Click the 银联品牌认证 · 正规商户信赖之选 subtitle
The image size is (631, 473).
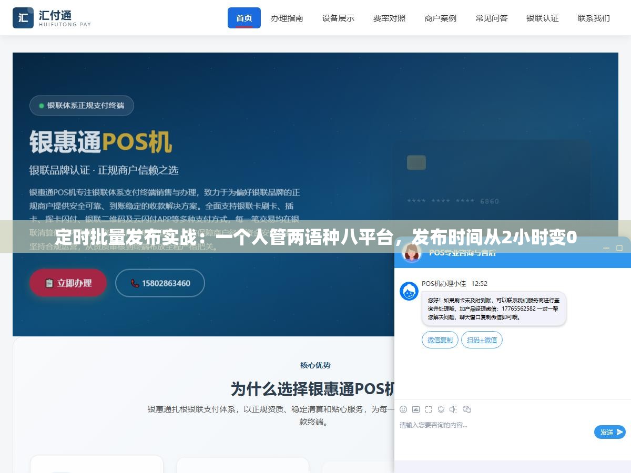click(x=104, y=170)
